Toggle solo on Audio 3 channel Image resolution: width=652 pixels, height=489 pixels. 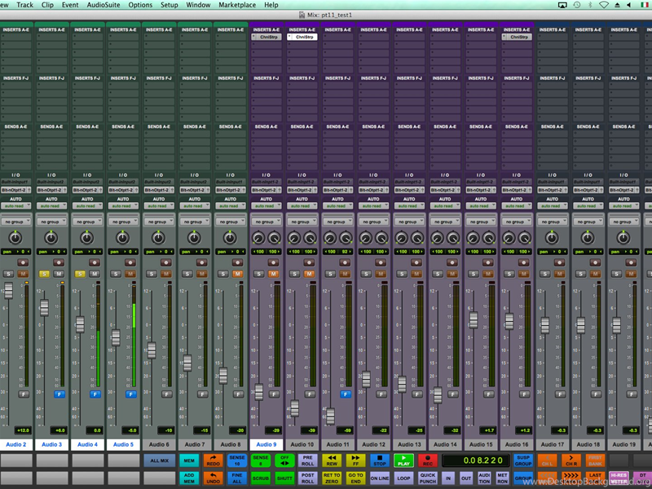44,274
